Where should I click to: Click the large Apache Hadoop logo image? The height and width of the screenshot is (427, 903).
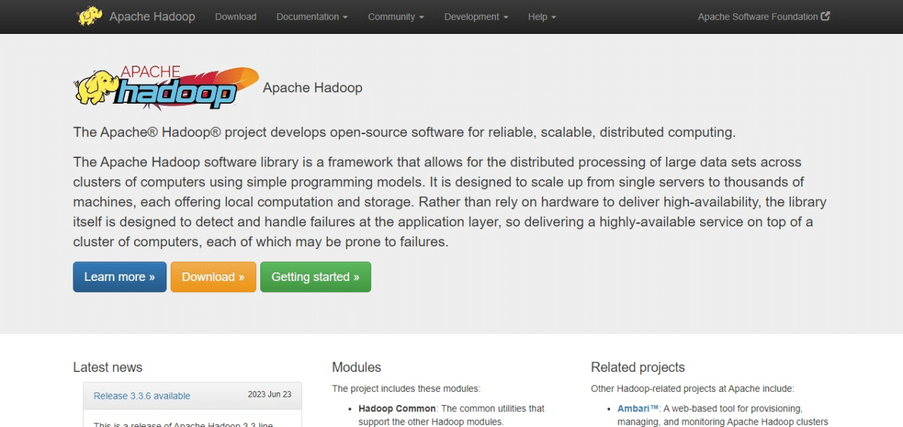coord(166,88)
